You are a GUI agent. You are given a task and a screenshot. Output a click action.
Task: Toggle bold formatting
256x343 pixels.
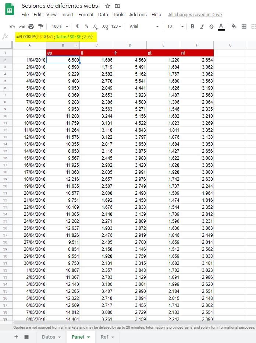point(193,27)
